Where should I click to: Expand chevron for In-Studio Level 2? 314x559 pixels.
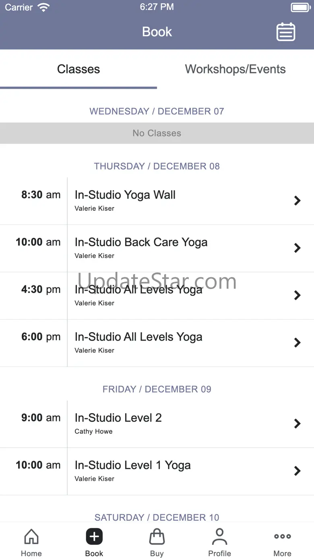(297, 424)
